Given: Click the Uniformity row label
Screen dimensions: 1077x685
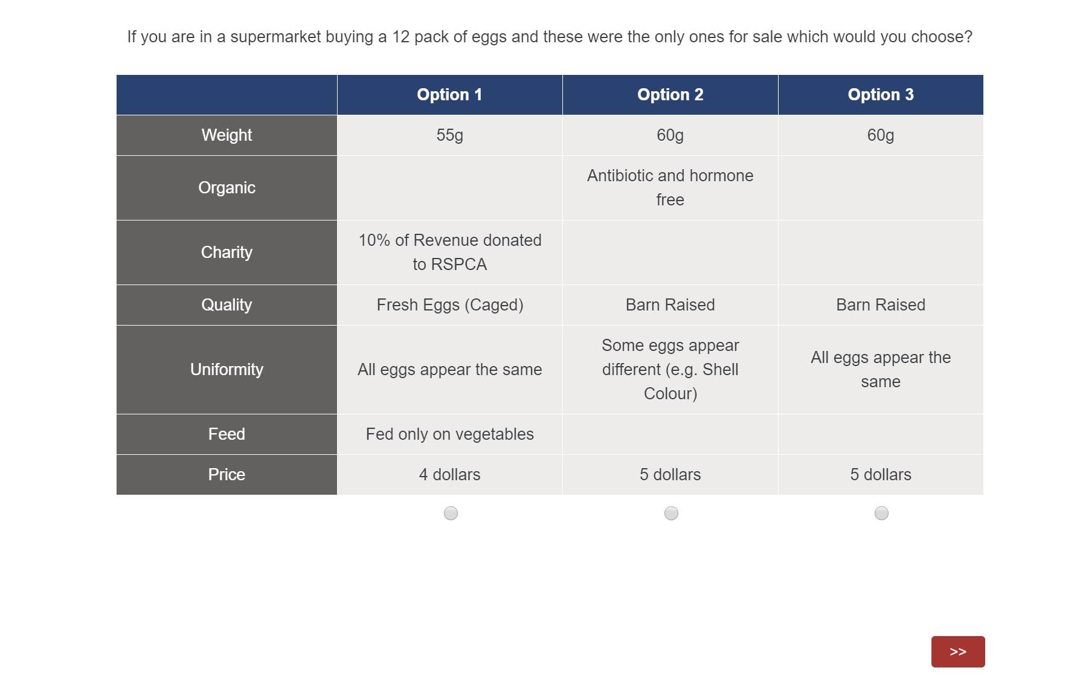Looking at the screenshot, I should (x=227, y=369).
